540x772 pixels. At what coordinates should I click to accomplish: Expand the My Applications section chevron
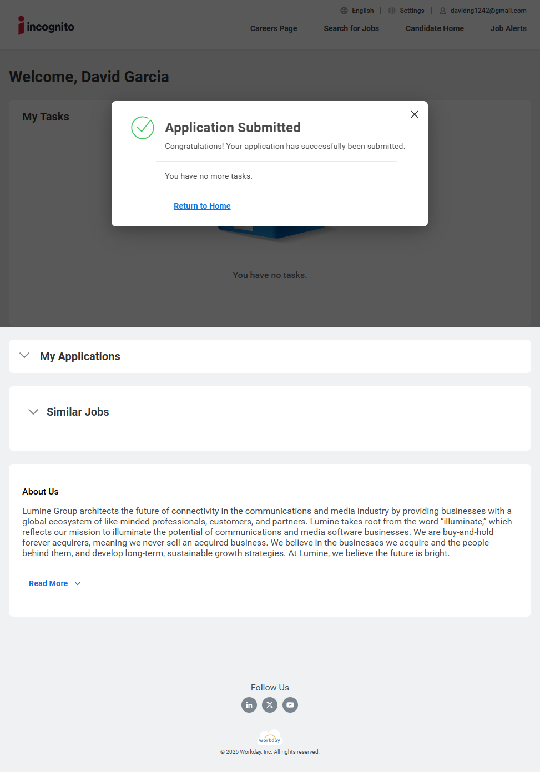point(24,356)
